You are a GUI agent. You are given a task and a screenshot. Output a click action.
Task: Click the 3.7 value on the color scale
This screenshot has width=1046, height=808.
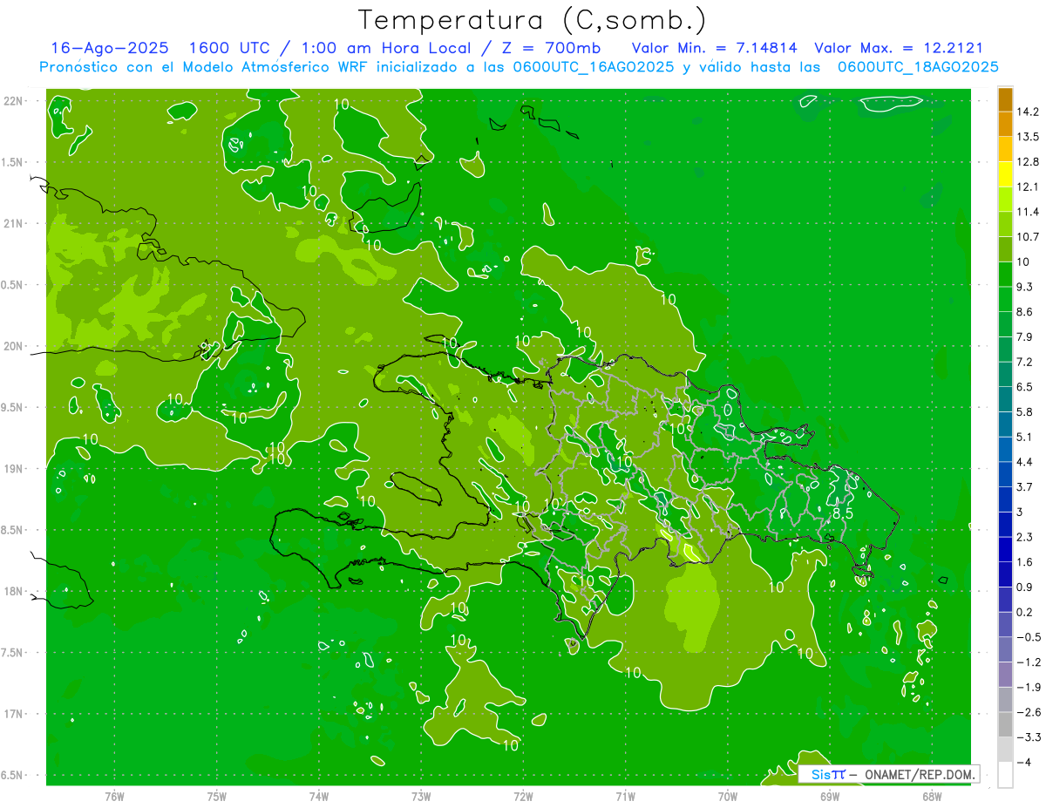1026,486
